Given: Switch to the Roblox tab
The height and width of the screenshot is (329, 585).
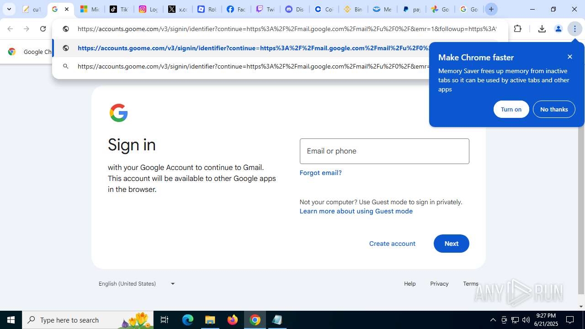Looking at the screenshot, I should pos(207,9).
